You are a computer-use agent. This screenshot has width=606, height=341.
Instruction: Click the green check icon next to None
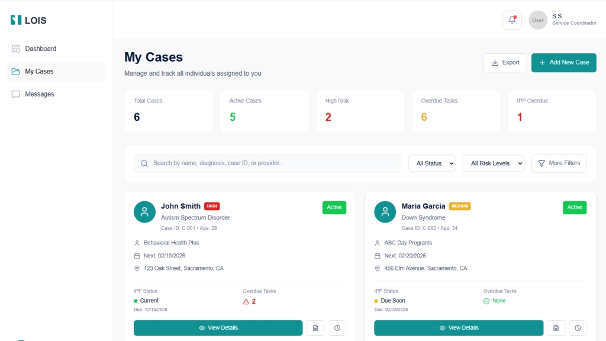tap(486, 301)
